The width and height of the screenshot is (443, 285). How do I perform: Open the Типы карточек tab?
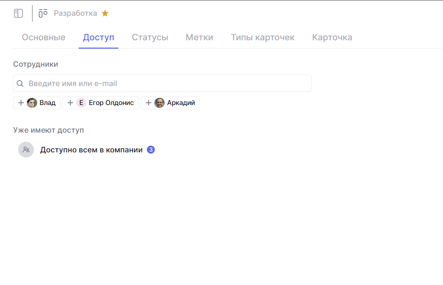(263, 37)
